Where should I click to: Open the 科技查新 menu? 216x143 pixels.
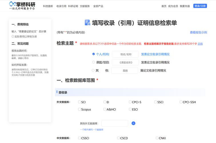point(48,6)
